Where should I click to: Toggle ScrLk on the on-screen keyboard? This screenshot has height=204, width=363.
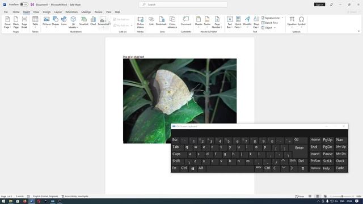tap(328, 161)
